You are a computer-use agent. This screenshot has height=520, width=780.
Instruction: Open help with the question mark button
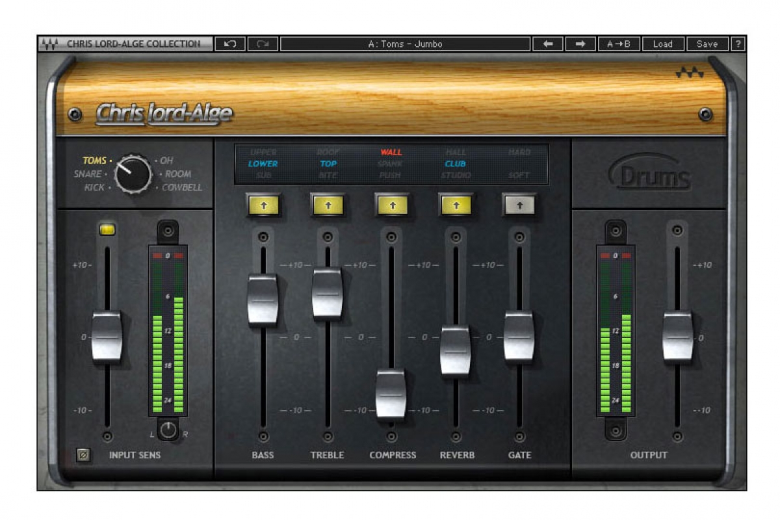738,44
